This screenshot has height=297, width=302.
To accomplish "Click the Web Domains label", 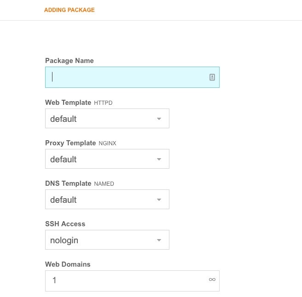I will (68, 264).
